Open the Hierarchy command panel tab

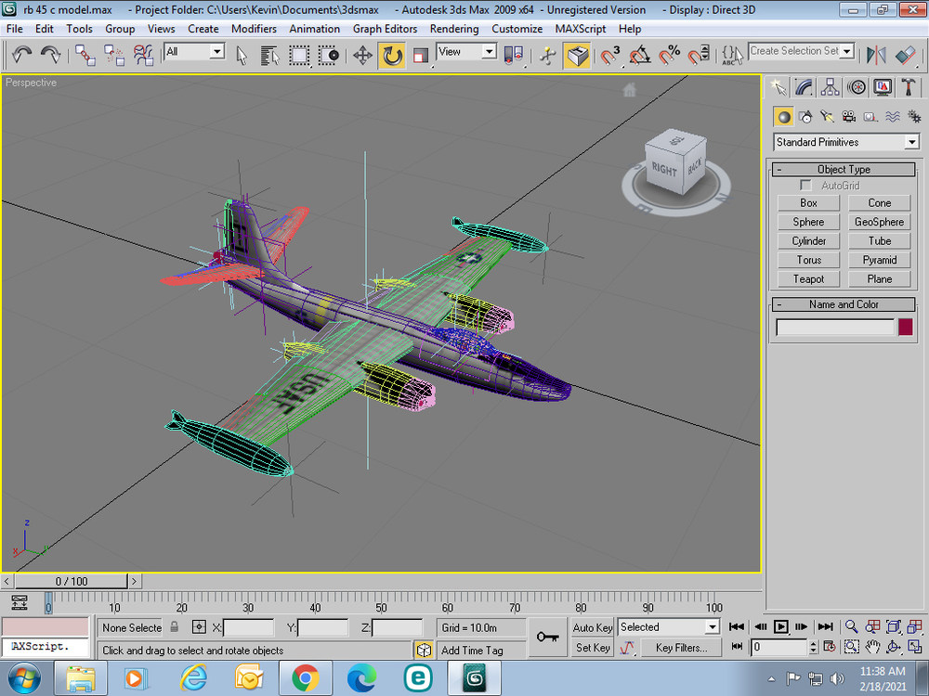point(830,87)
